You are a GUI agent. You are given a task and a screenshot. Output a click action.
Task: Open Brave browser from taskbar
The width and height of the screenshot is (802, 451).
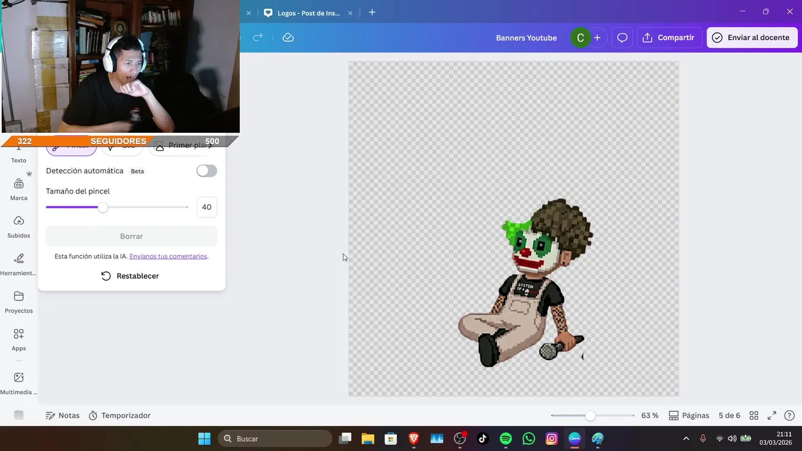(x=414, y=438)
